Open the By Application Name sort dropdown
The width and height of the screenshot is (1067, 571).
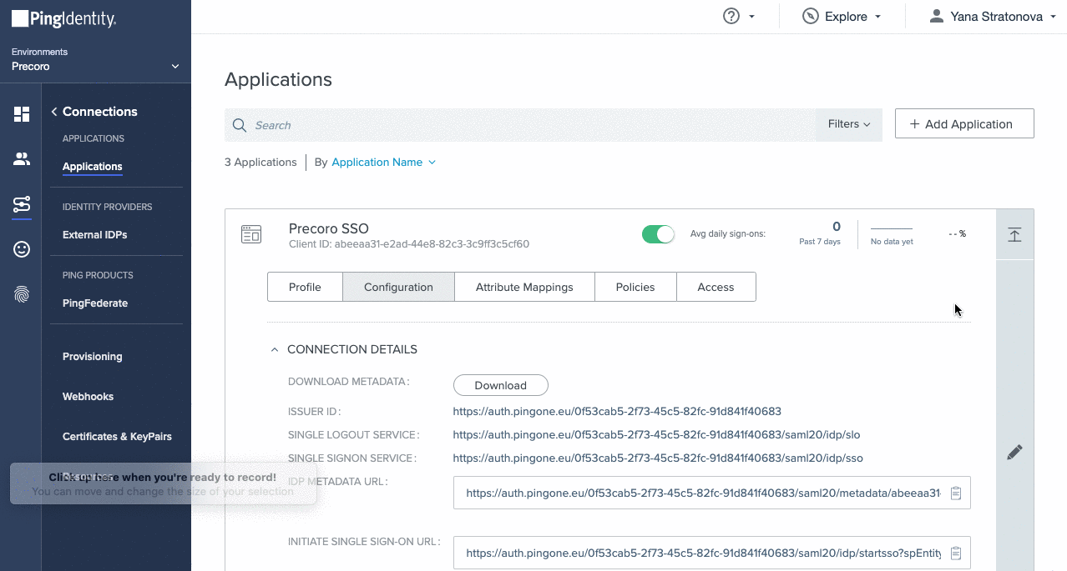pyautogui.click(x=384, y=163)
